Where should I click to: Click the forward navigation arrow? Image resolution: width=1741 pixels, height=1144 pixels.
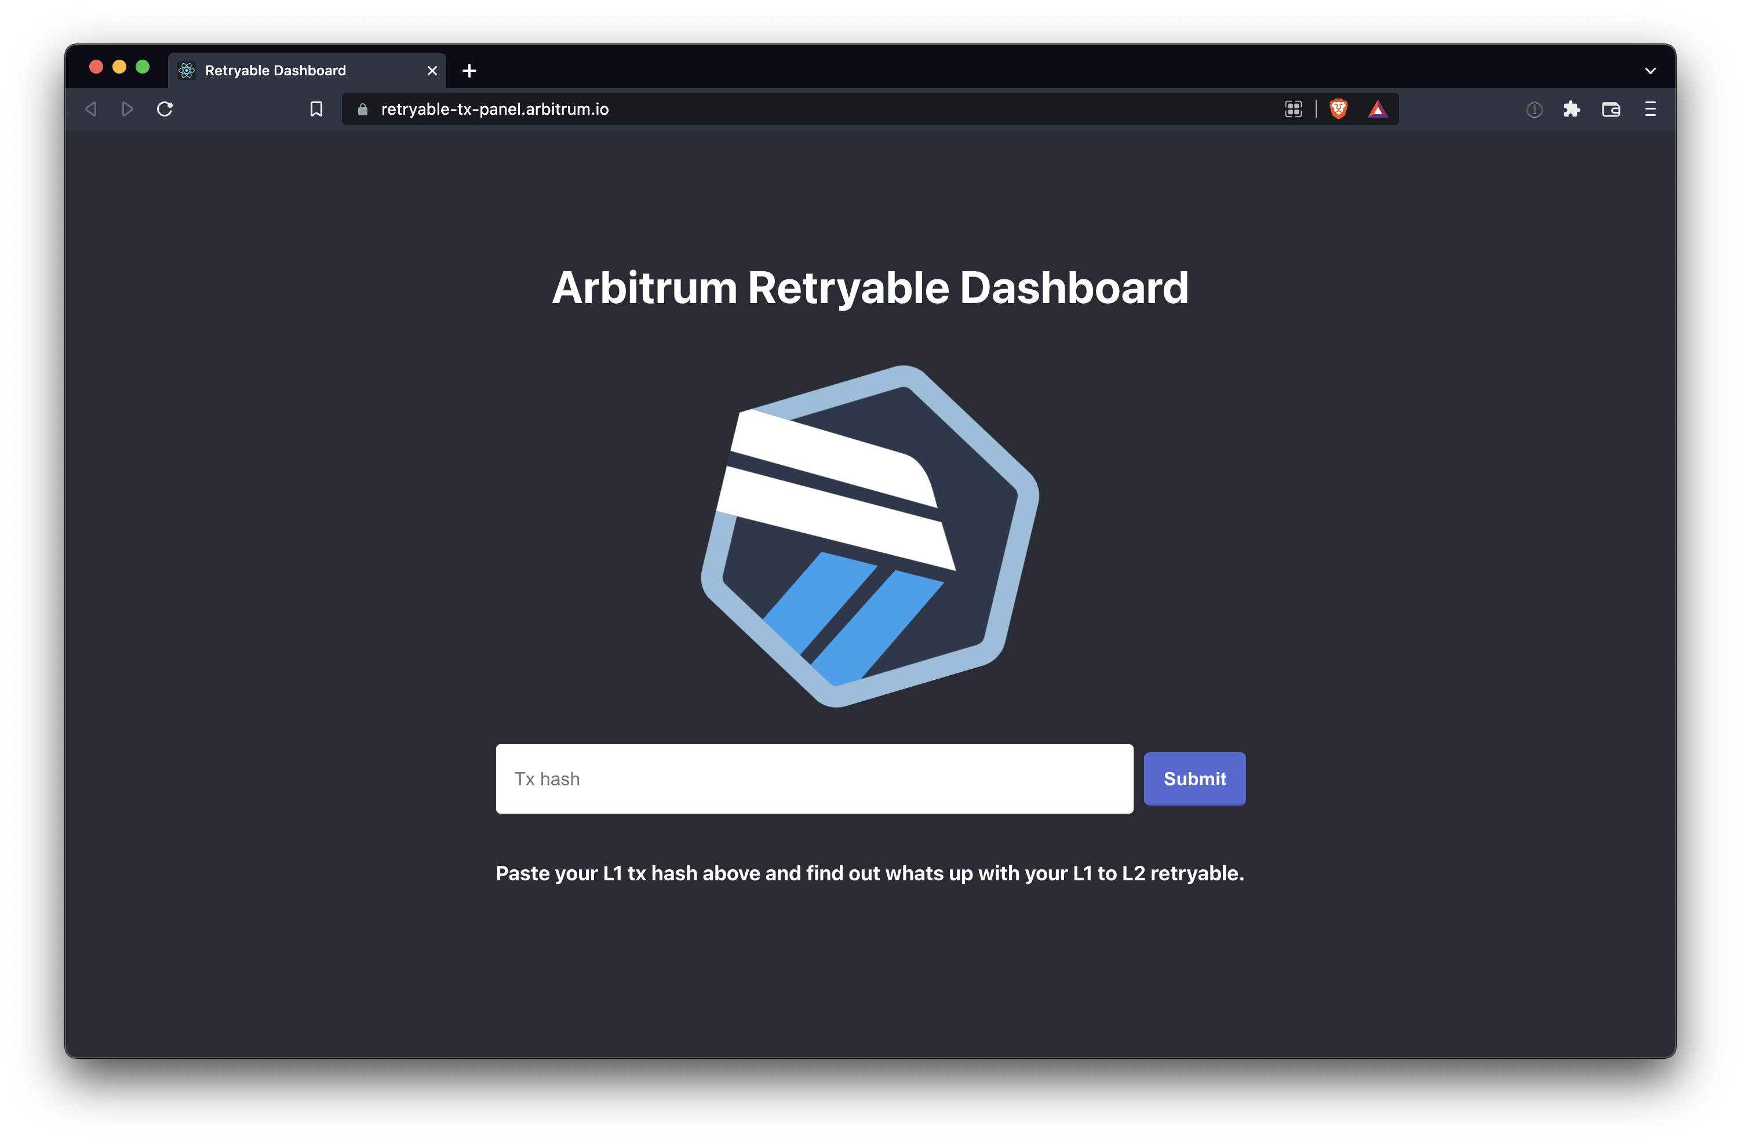pos(126,108)
